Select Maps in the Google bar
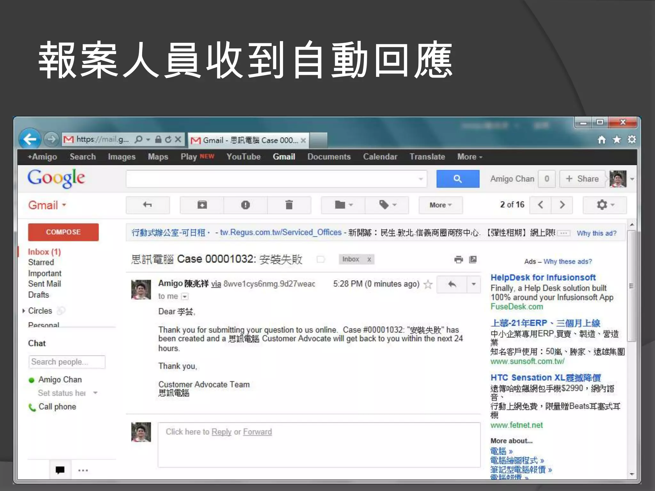655x491 pixels. click(x=158, y=157)
